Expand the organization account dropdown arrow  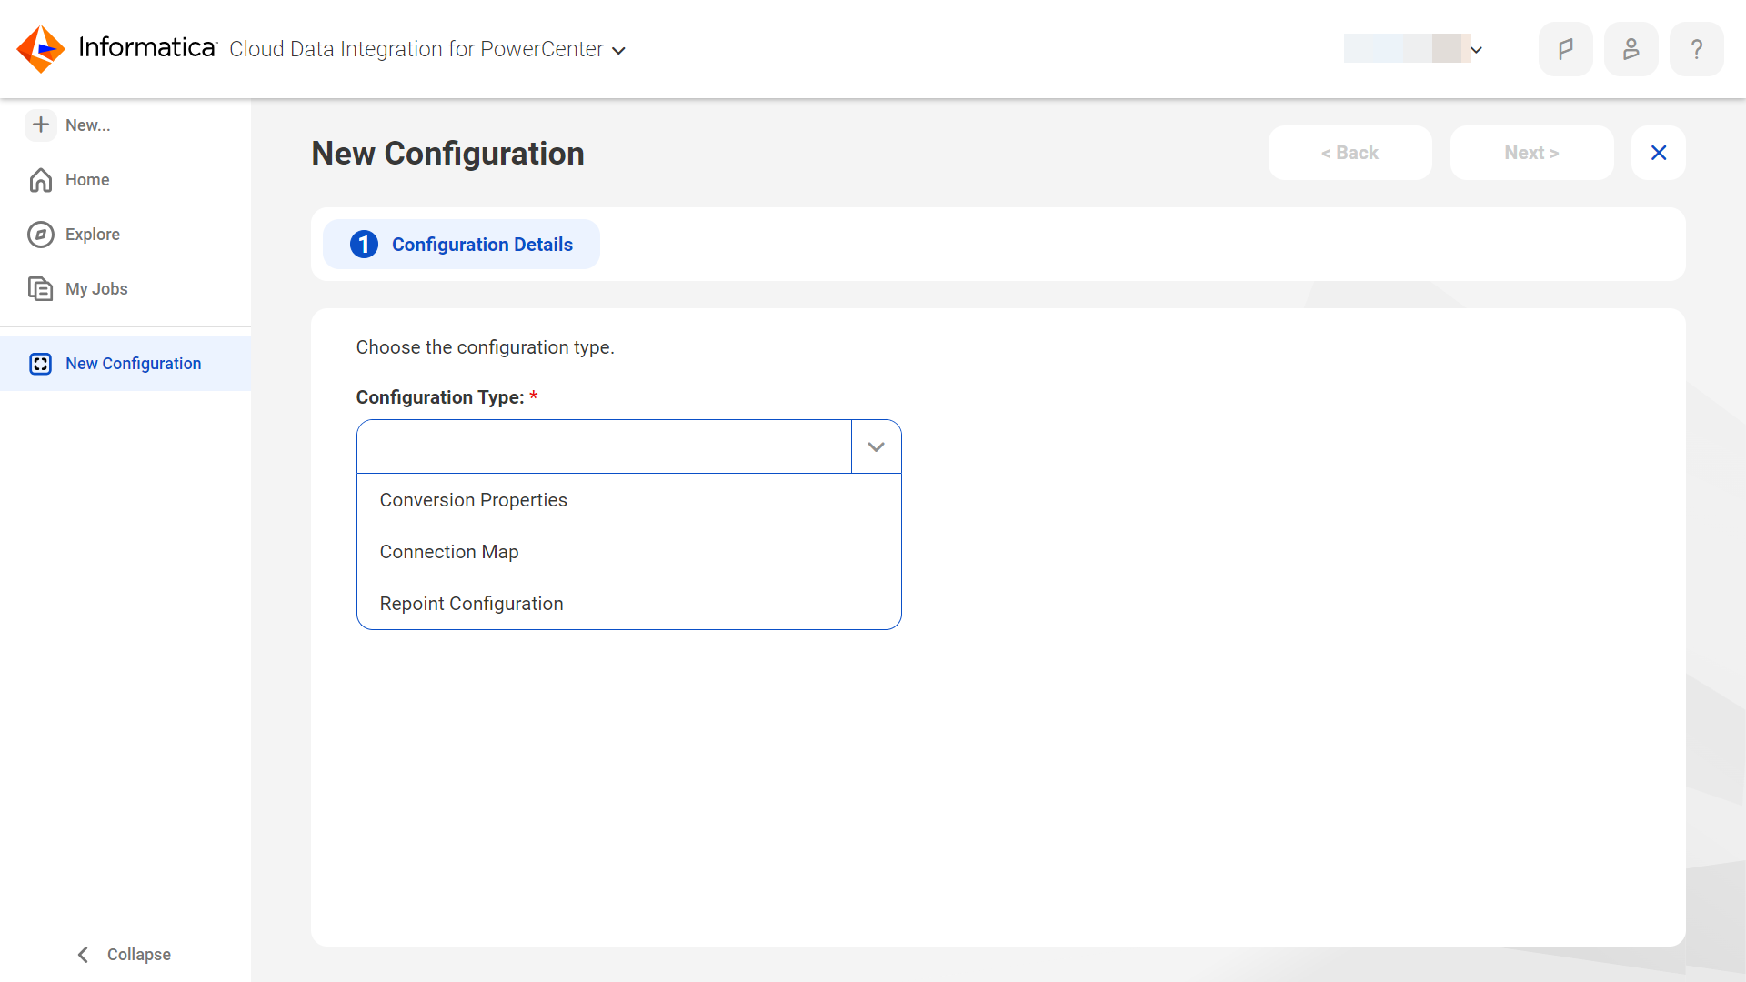coord(1477,50)
